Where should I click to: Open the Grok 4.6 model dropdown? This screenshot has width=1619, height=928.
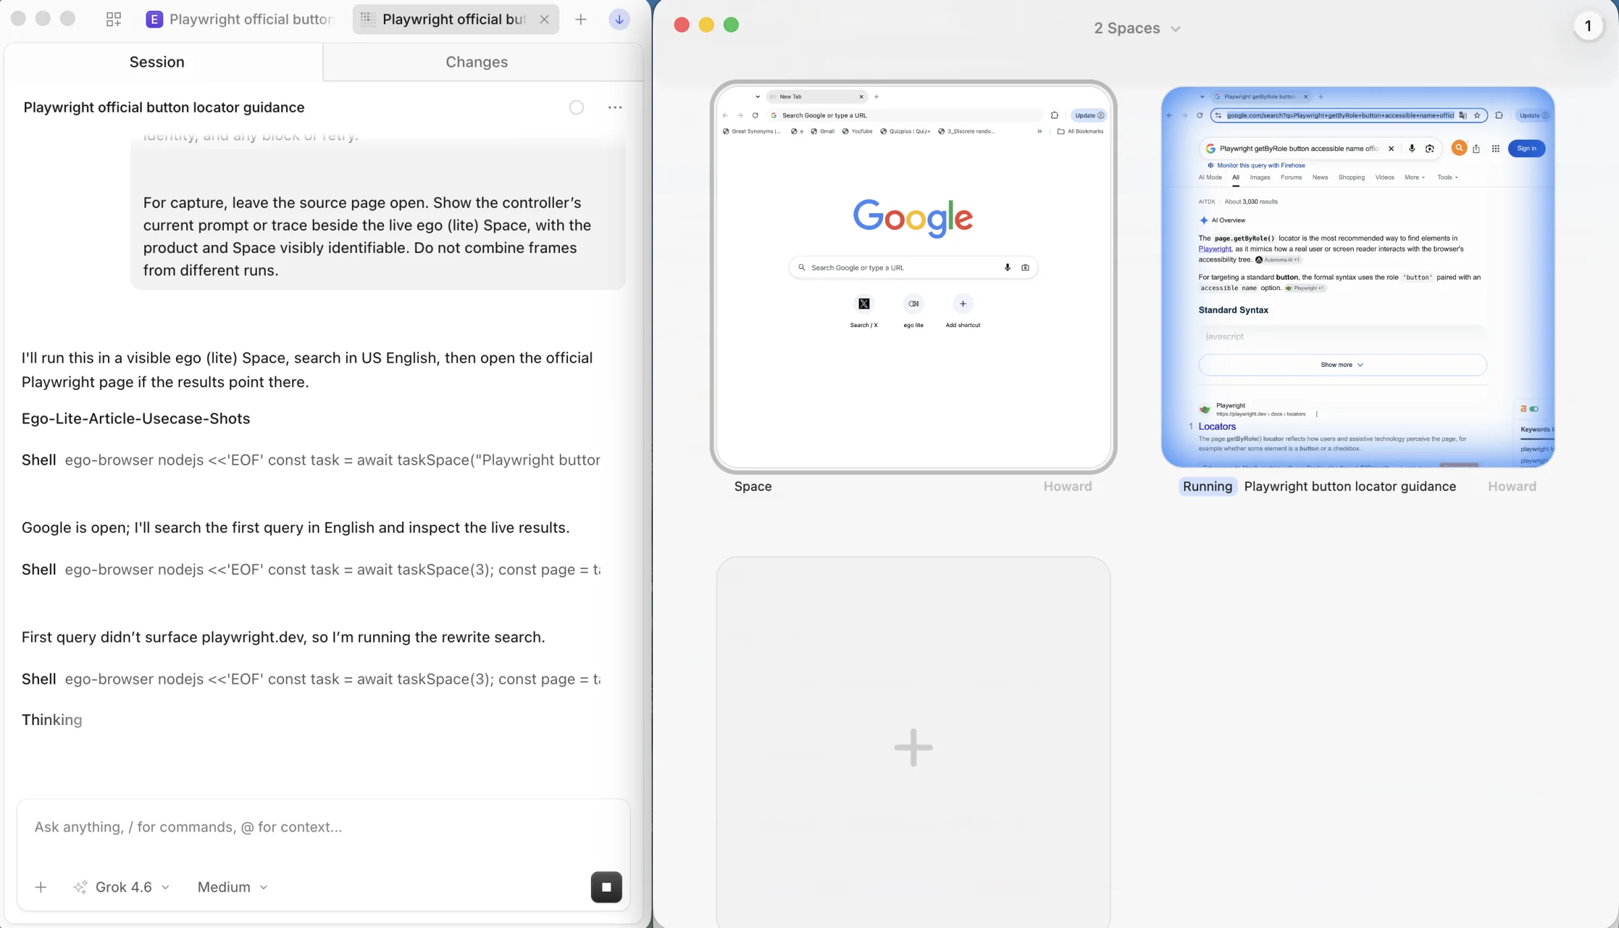pyautogui.click(x=122, y=887)
